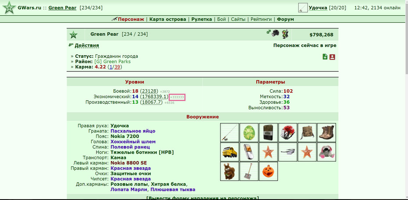Click the red contact-person icon

tap(332, 57)
